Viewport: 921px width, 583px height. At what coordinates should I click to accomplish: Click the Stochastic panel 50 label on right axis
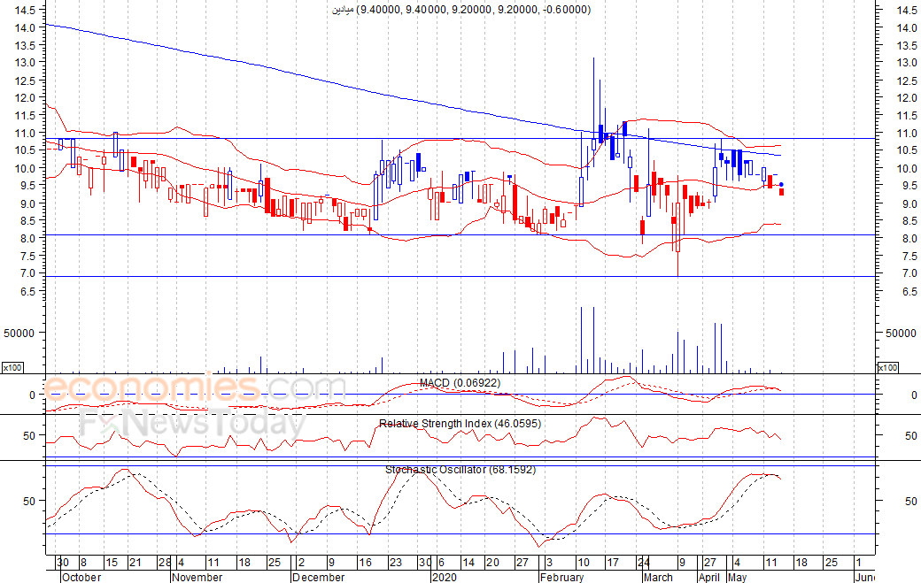click(910, 501)
